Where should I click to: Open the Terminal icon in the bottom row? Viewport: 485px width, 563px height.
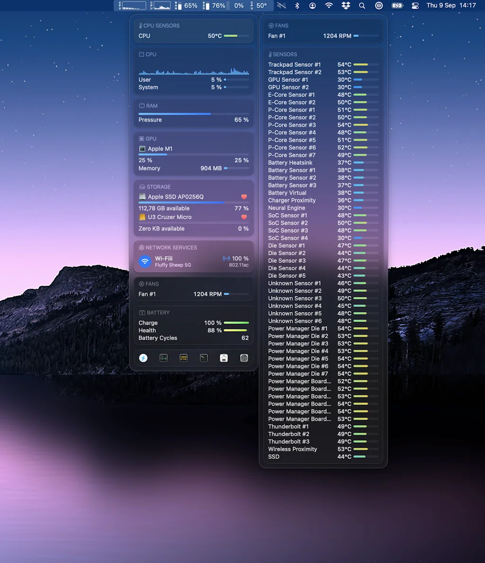(203, 358)
